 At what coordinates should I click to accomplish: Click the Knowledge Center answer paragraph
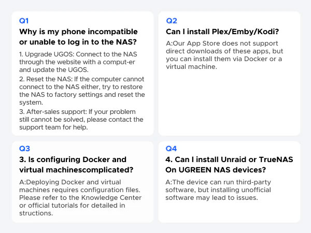click(80, 198)
